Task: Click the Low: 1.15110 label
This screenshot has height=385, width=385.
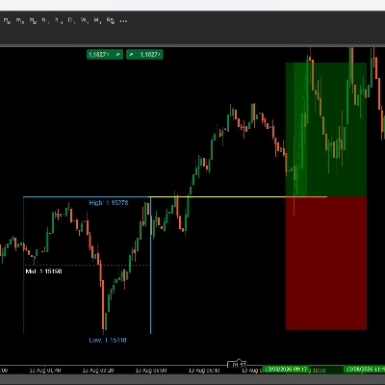Action: click(x=108, y=340)
